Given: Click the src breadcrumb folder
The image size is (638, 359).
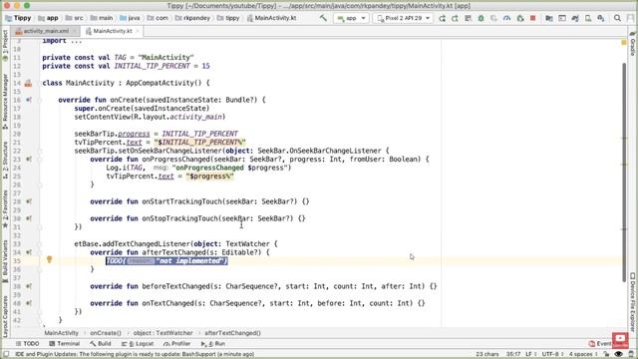Looking at the screenshot, I should [74, 18].
